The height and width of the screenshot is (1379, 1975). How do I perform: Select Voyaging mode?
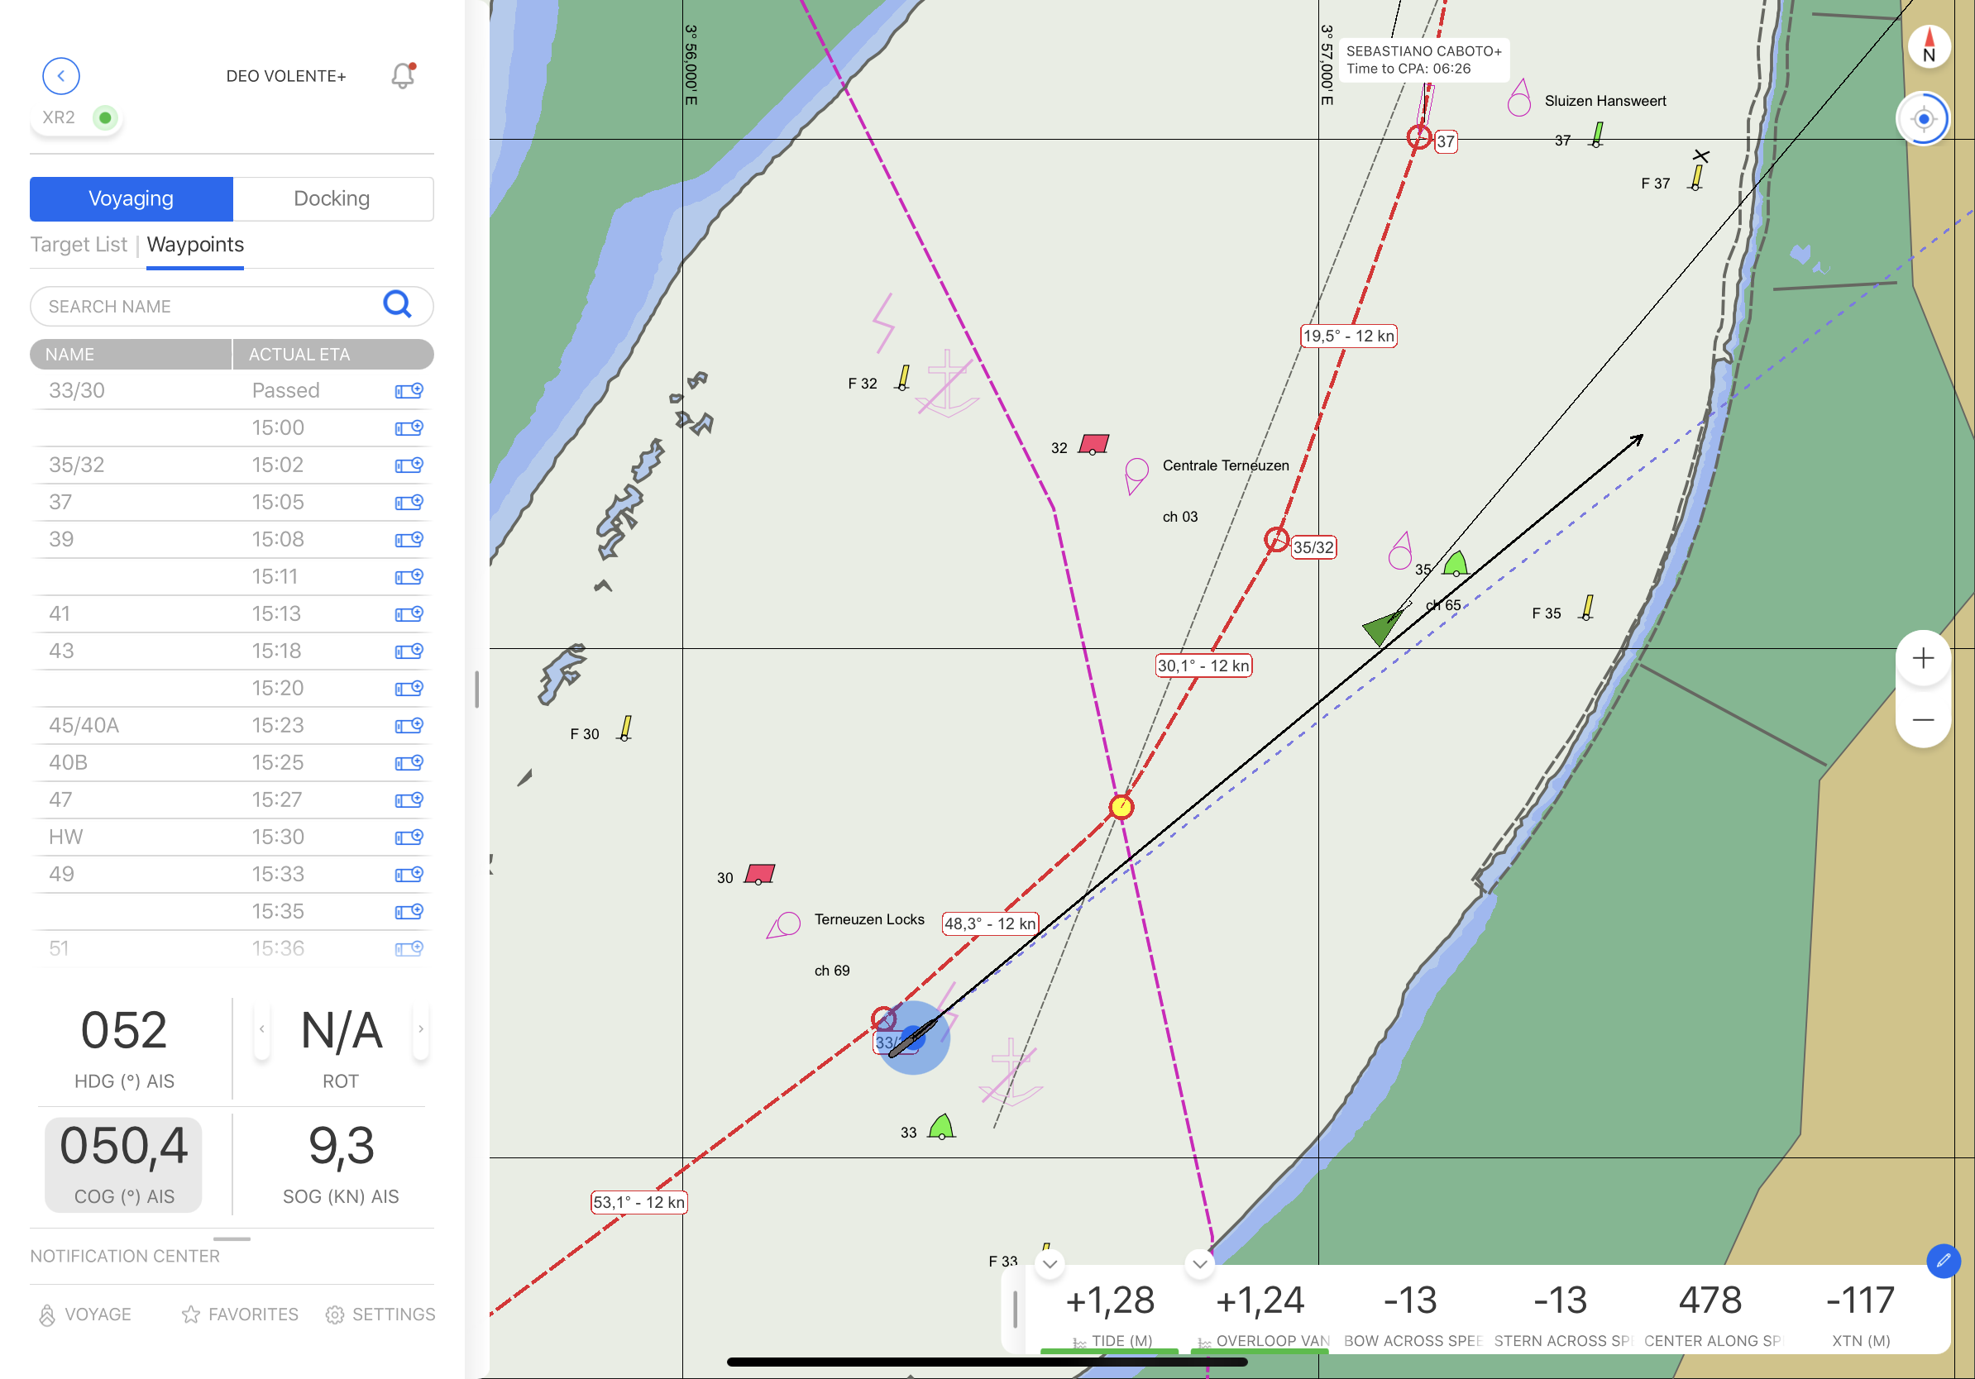click(x=131, y=198)
